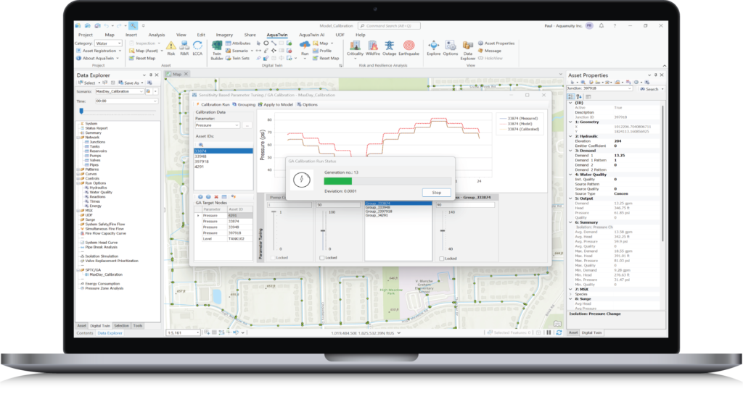Open the Attributes tool

click(238, 43)
